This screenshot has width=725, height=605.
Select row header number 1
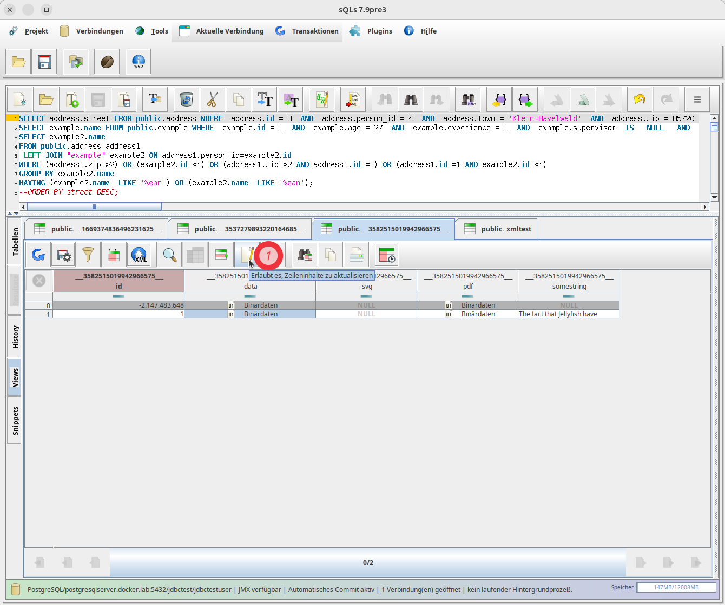pos(39,314)
